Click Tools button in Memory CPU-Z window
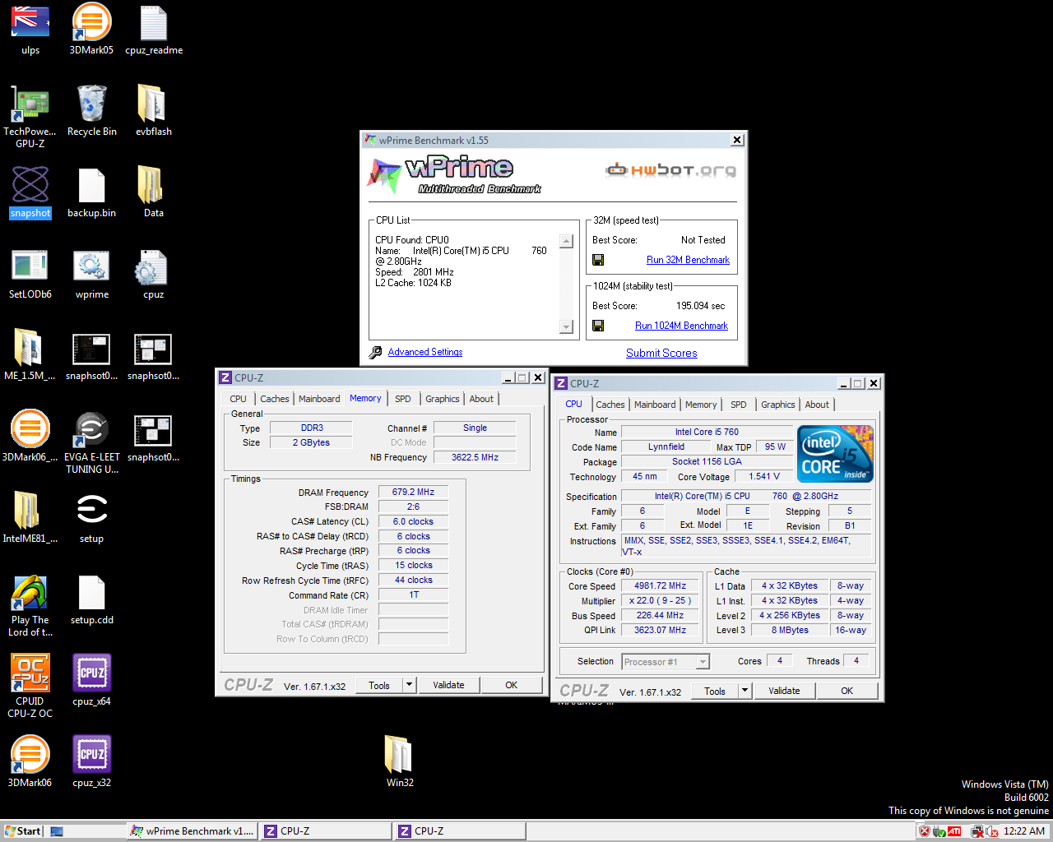Image resolution: width=1053 pixels, height=842 pixels. (379, 685)
